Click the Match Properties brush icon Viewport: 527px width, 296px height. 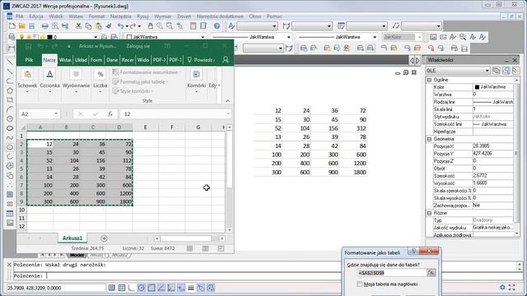point(108,25)
